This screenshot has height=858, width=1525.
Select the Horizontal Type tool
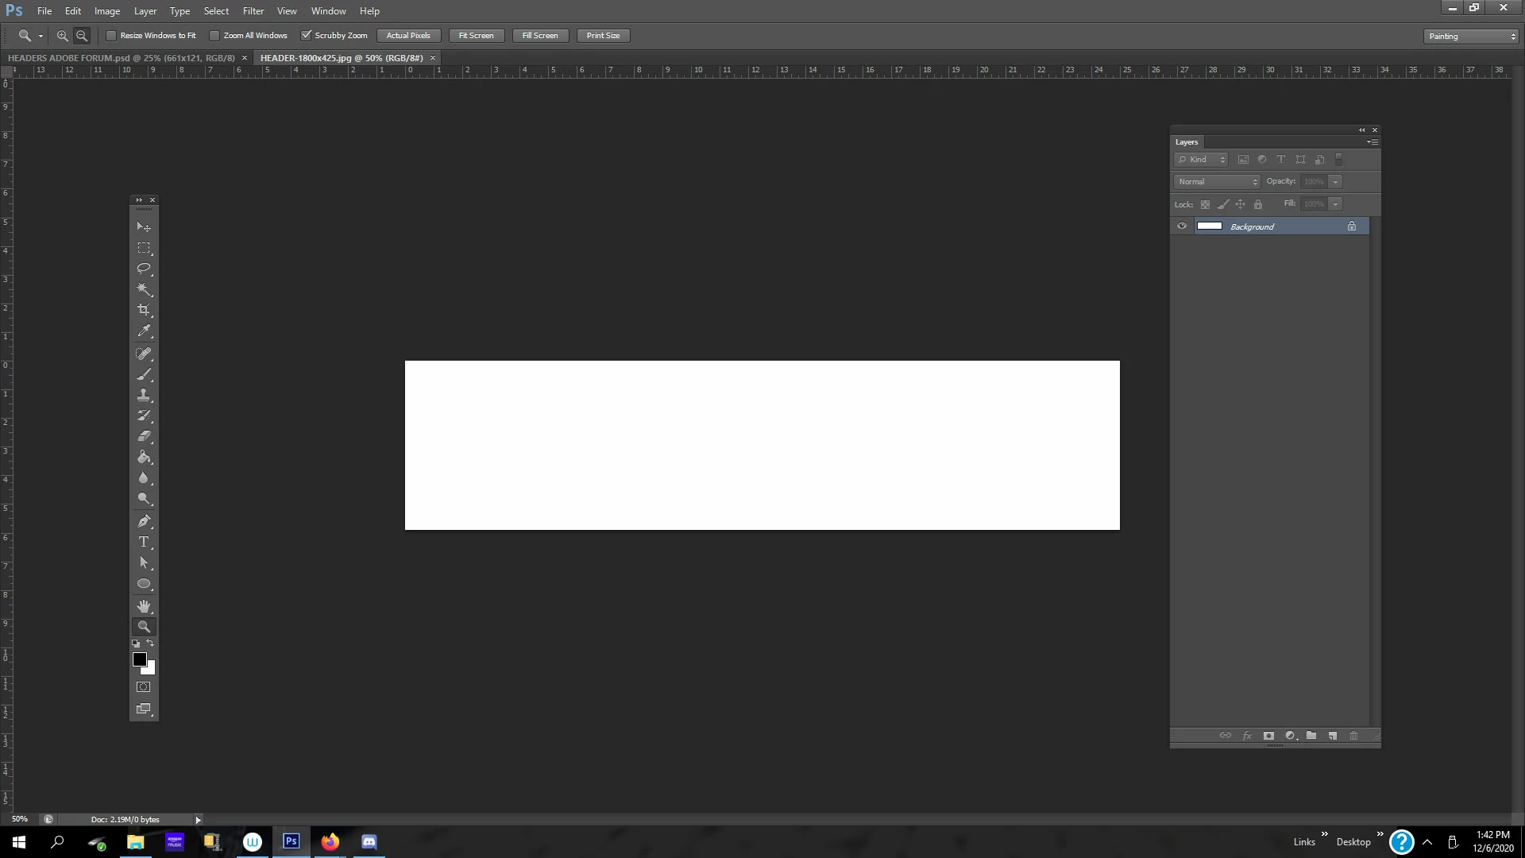[144, 542]
